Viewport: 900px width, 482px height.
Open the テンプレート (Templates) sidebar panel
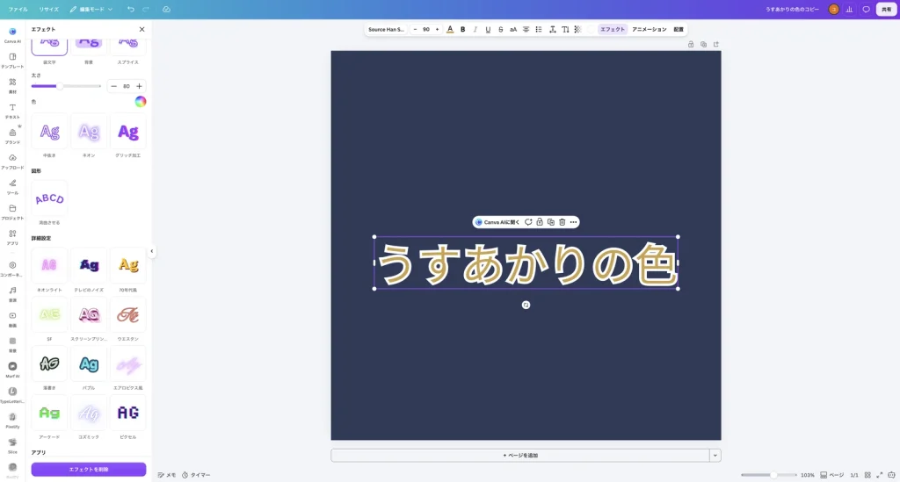(x=12, y=61)
